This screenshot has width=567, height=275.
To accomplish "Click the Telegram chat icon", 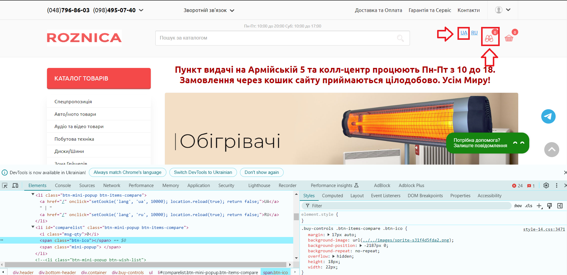I will point(548,116).
